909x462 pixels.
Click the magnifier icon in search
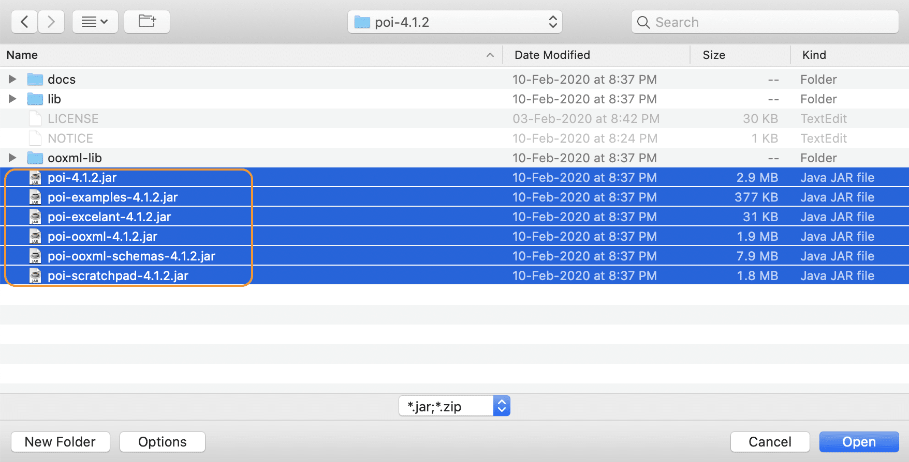(x=643, y=22)
